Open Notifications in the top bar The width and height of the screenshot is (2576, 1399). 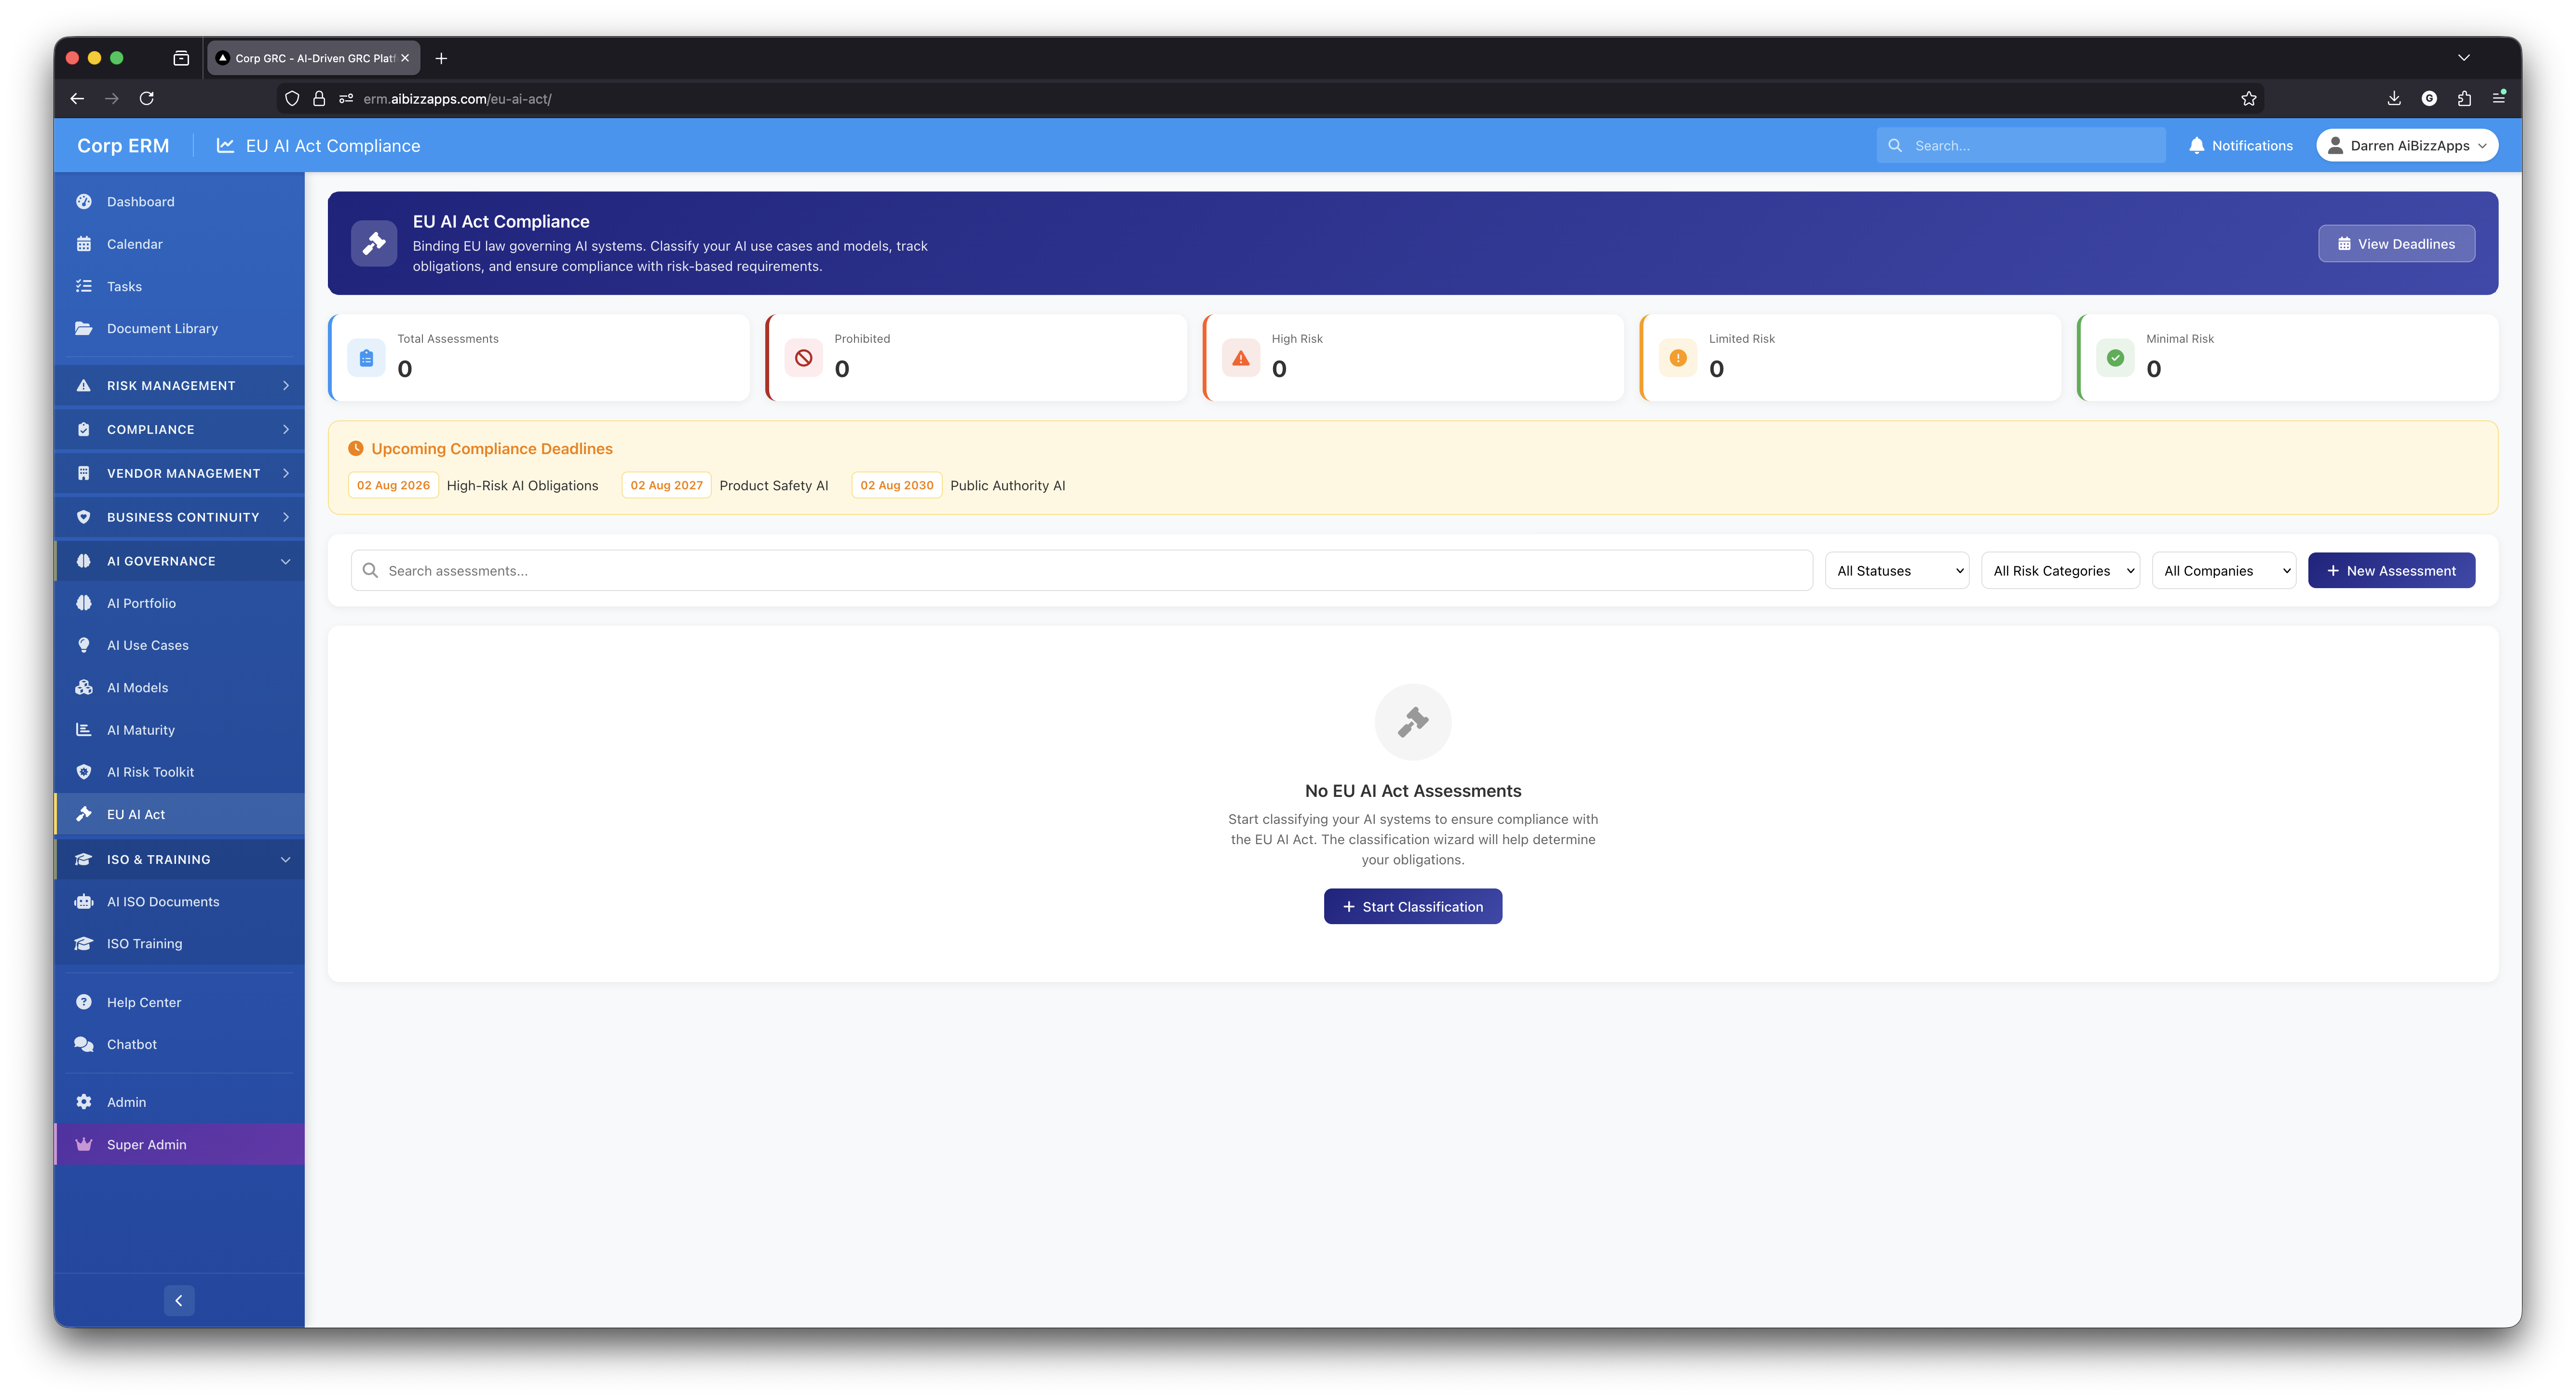click(2240, 145)
